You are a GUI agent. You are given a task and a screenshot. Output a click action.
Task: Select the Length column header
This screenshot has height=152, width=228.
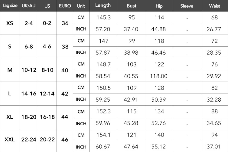coord(103,6)
